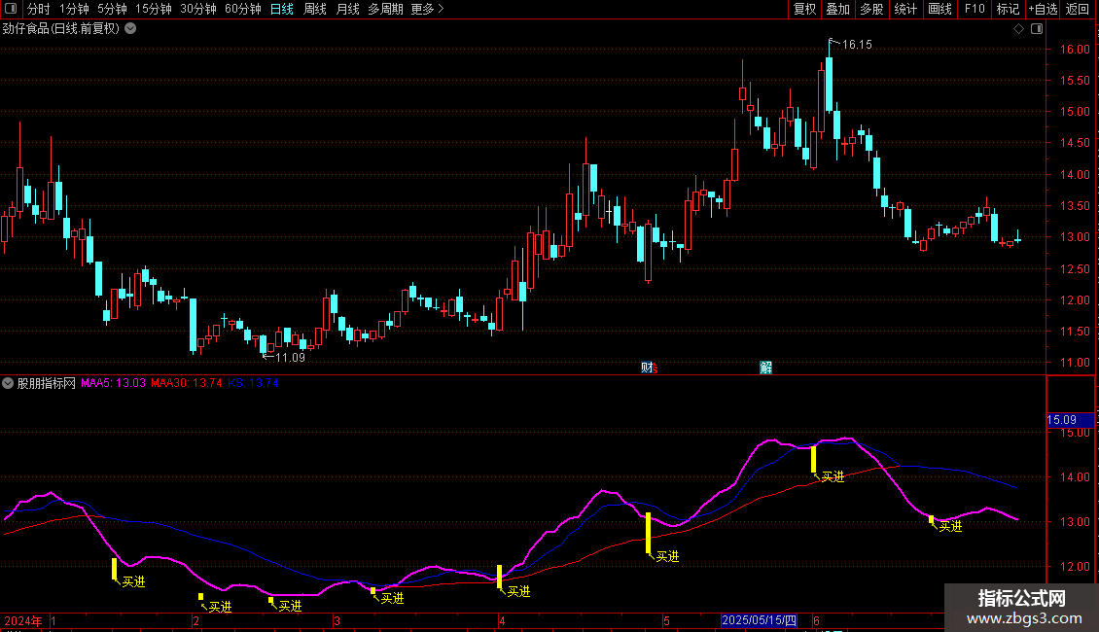The height and width of the screenshot is (632, 1099).
Task: Open the 财 financial event marker
Action: 647,368
